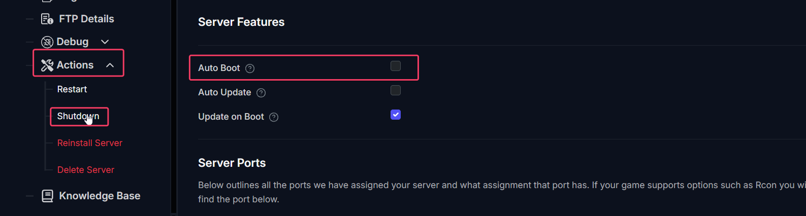Select Shutdown under Actions
The width and height of the screenshot is (806, 216).
pos(78,116)
